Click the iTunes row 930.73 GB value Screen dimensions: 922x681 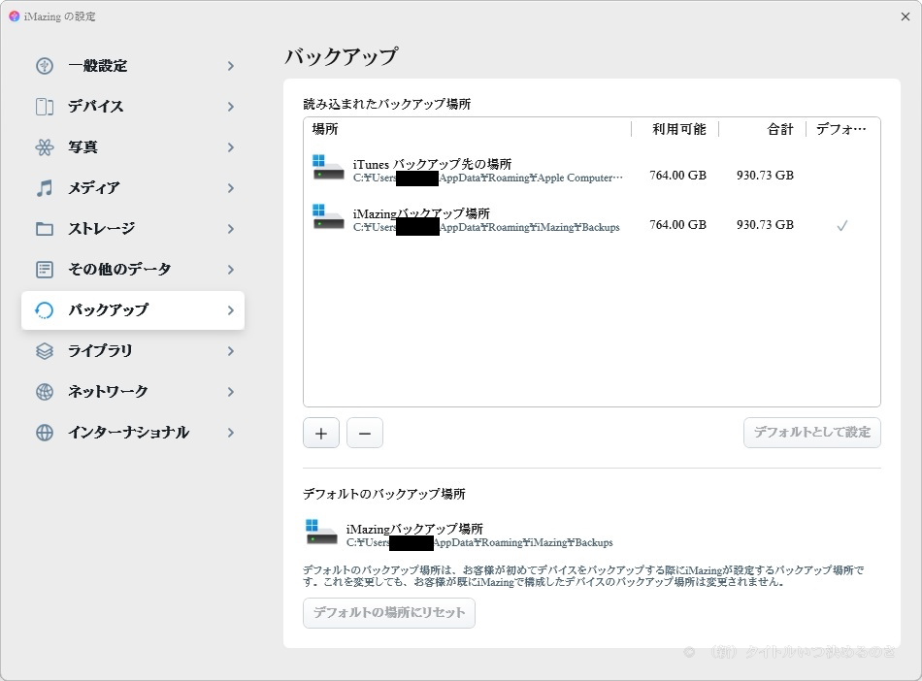765,175
